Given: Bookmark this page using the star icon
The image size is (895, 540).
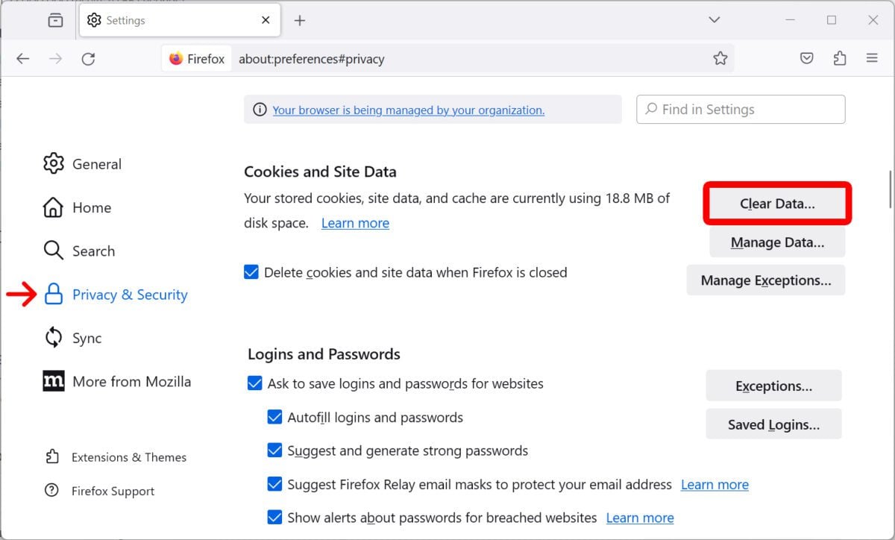Looking at the screenshot, I should pyautogui.click(x=720, y=58).
